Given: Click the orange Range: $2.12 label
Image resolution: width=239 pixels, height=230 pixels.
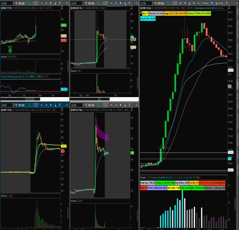Looking at the screenshot, I should coord(175,13).
